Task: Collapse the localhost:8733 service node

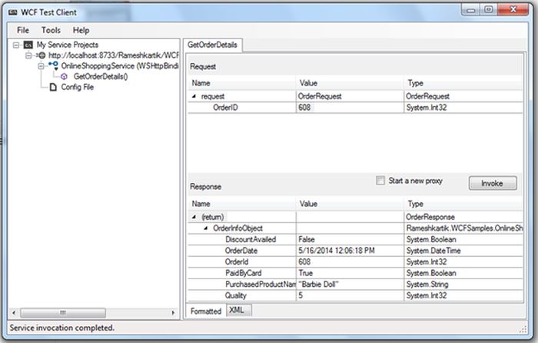Action: tap(29, 55)
